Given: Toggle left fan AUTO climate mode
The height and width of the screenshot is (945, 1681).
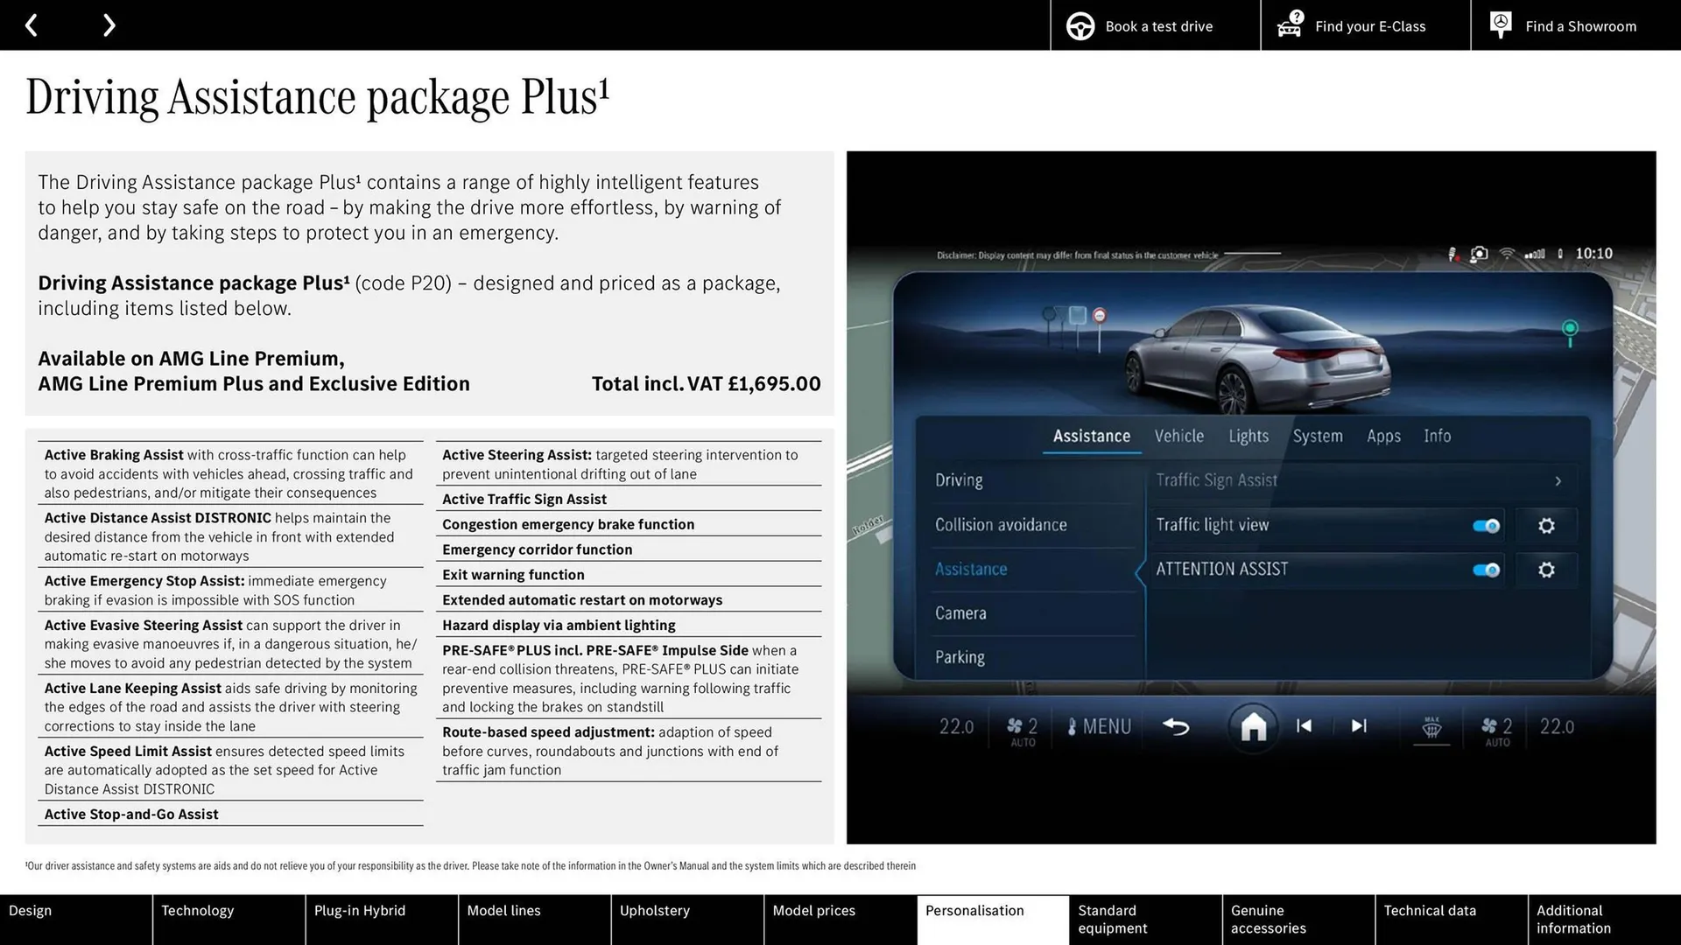Looking at the screenshot, I should point(1020,729).
